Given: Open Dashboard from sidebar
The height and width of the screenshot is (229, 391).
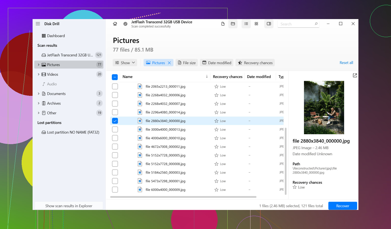Looking at the screenshot, I should [x=53, y=36].
